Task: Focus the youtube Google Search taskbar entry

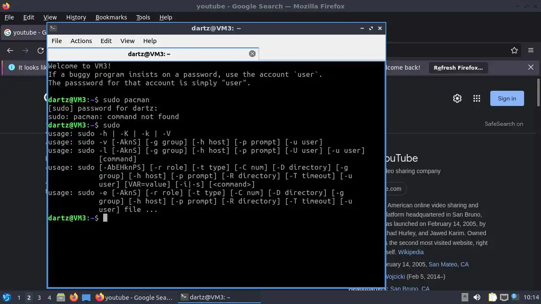Action: pos(134,297)
